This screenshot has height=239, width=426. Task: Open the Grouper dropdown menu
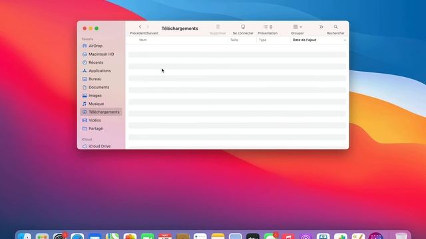[x=298, y=27]
